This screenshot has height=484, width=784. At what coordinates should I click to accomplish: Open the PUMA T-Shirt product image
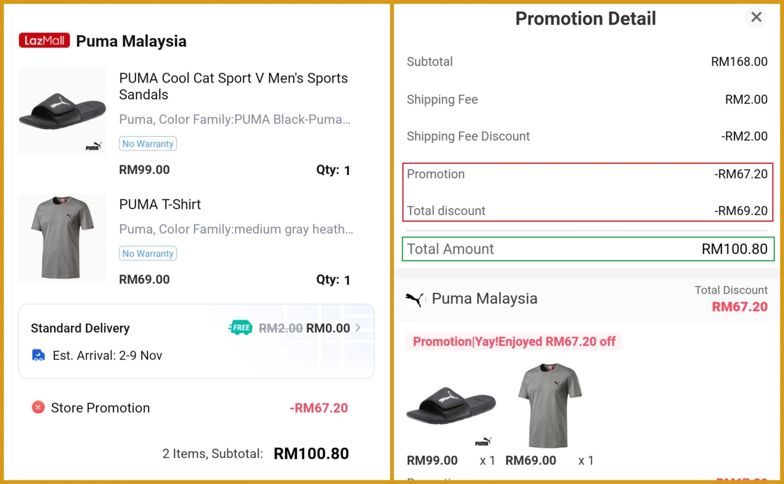coord(62,237)
